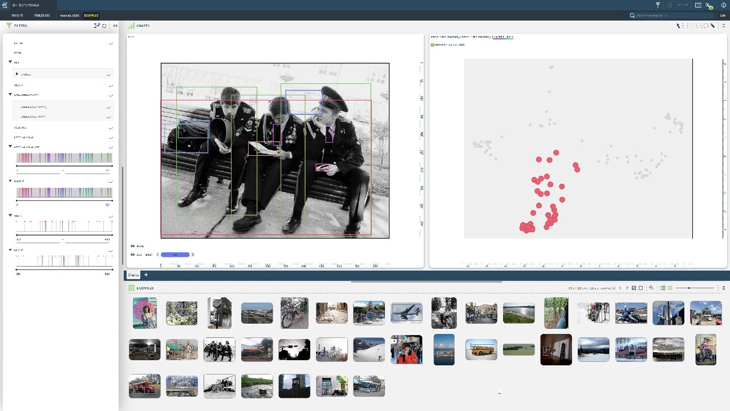
Task: Switch examples to grid view icon
Action: (x=670, y=288)
